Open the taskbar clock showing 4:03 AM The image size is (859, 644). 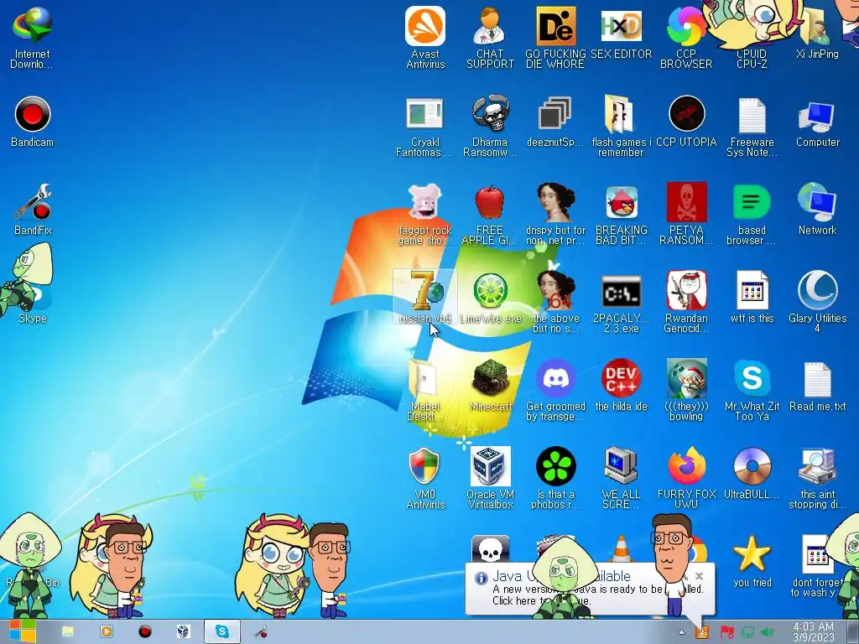click(814, 632)
